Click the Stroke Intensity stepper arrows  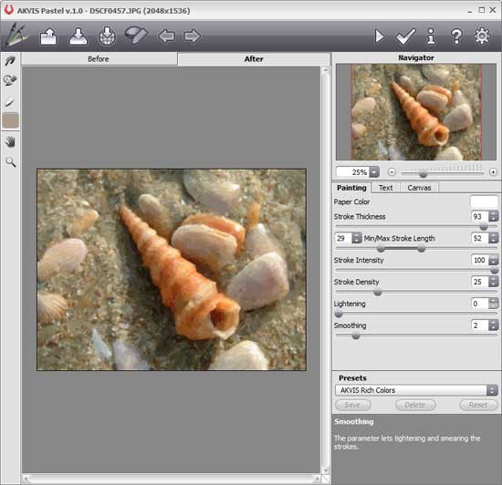[494, 260]
